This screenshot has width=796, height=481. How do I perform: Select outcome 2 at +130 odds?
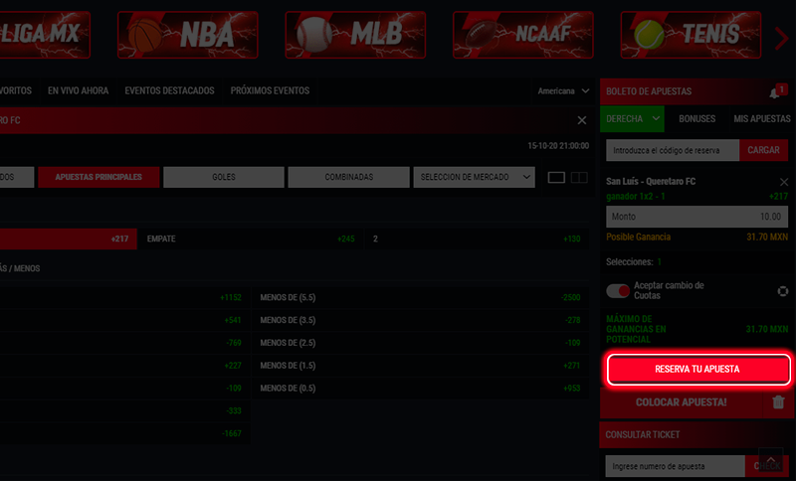[477, 239]
